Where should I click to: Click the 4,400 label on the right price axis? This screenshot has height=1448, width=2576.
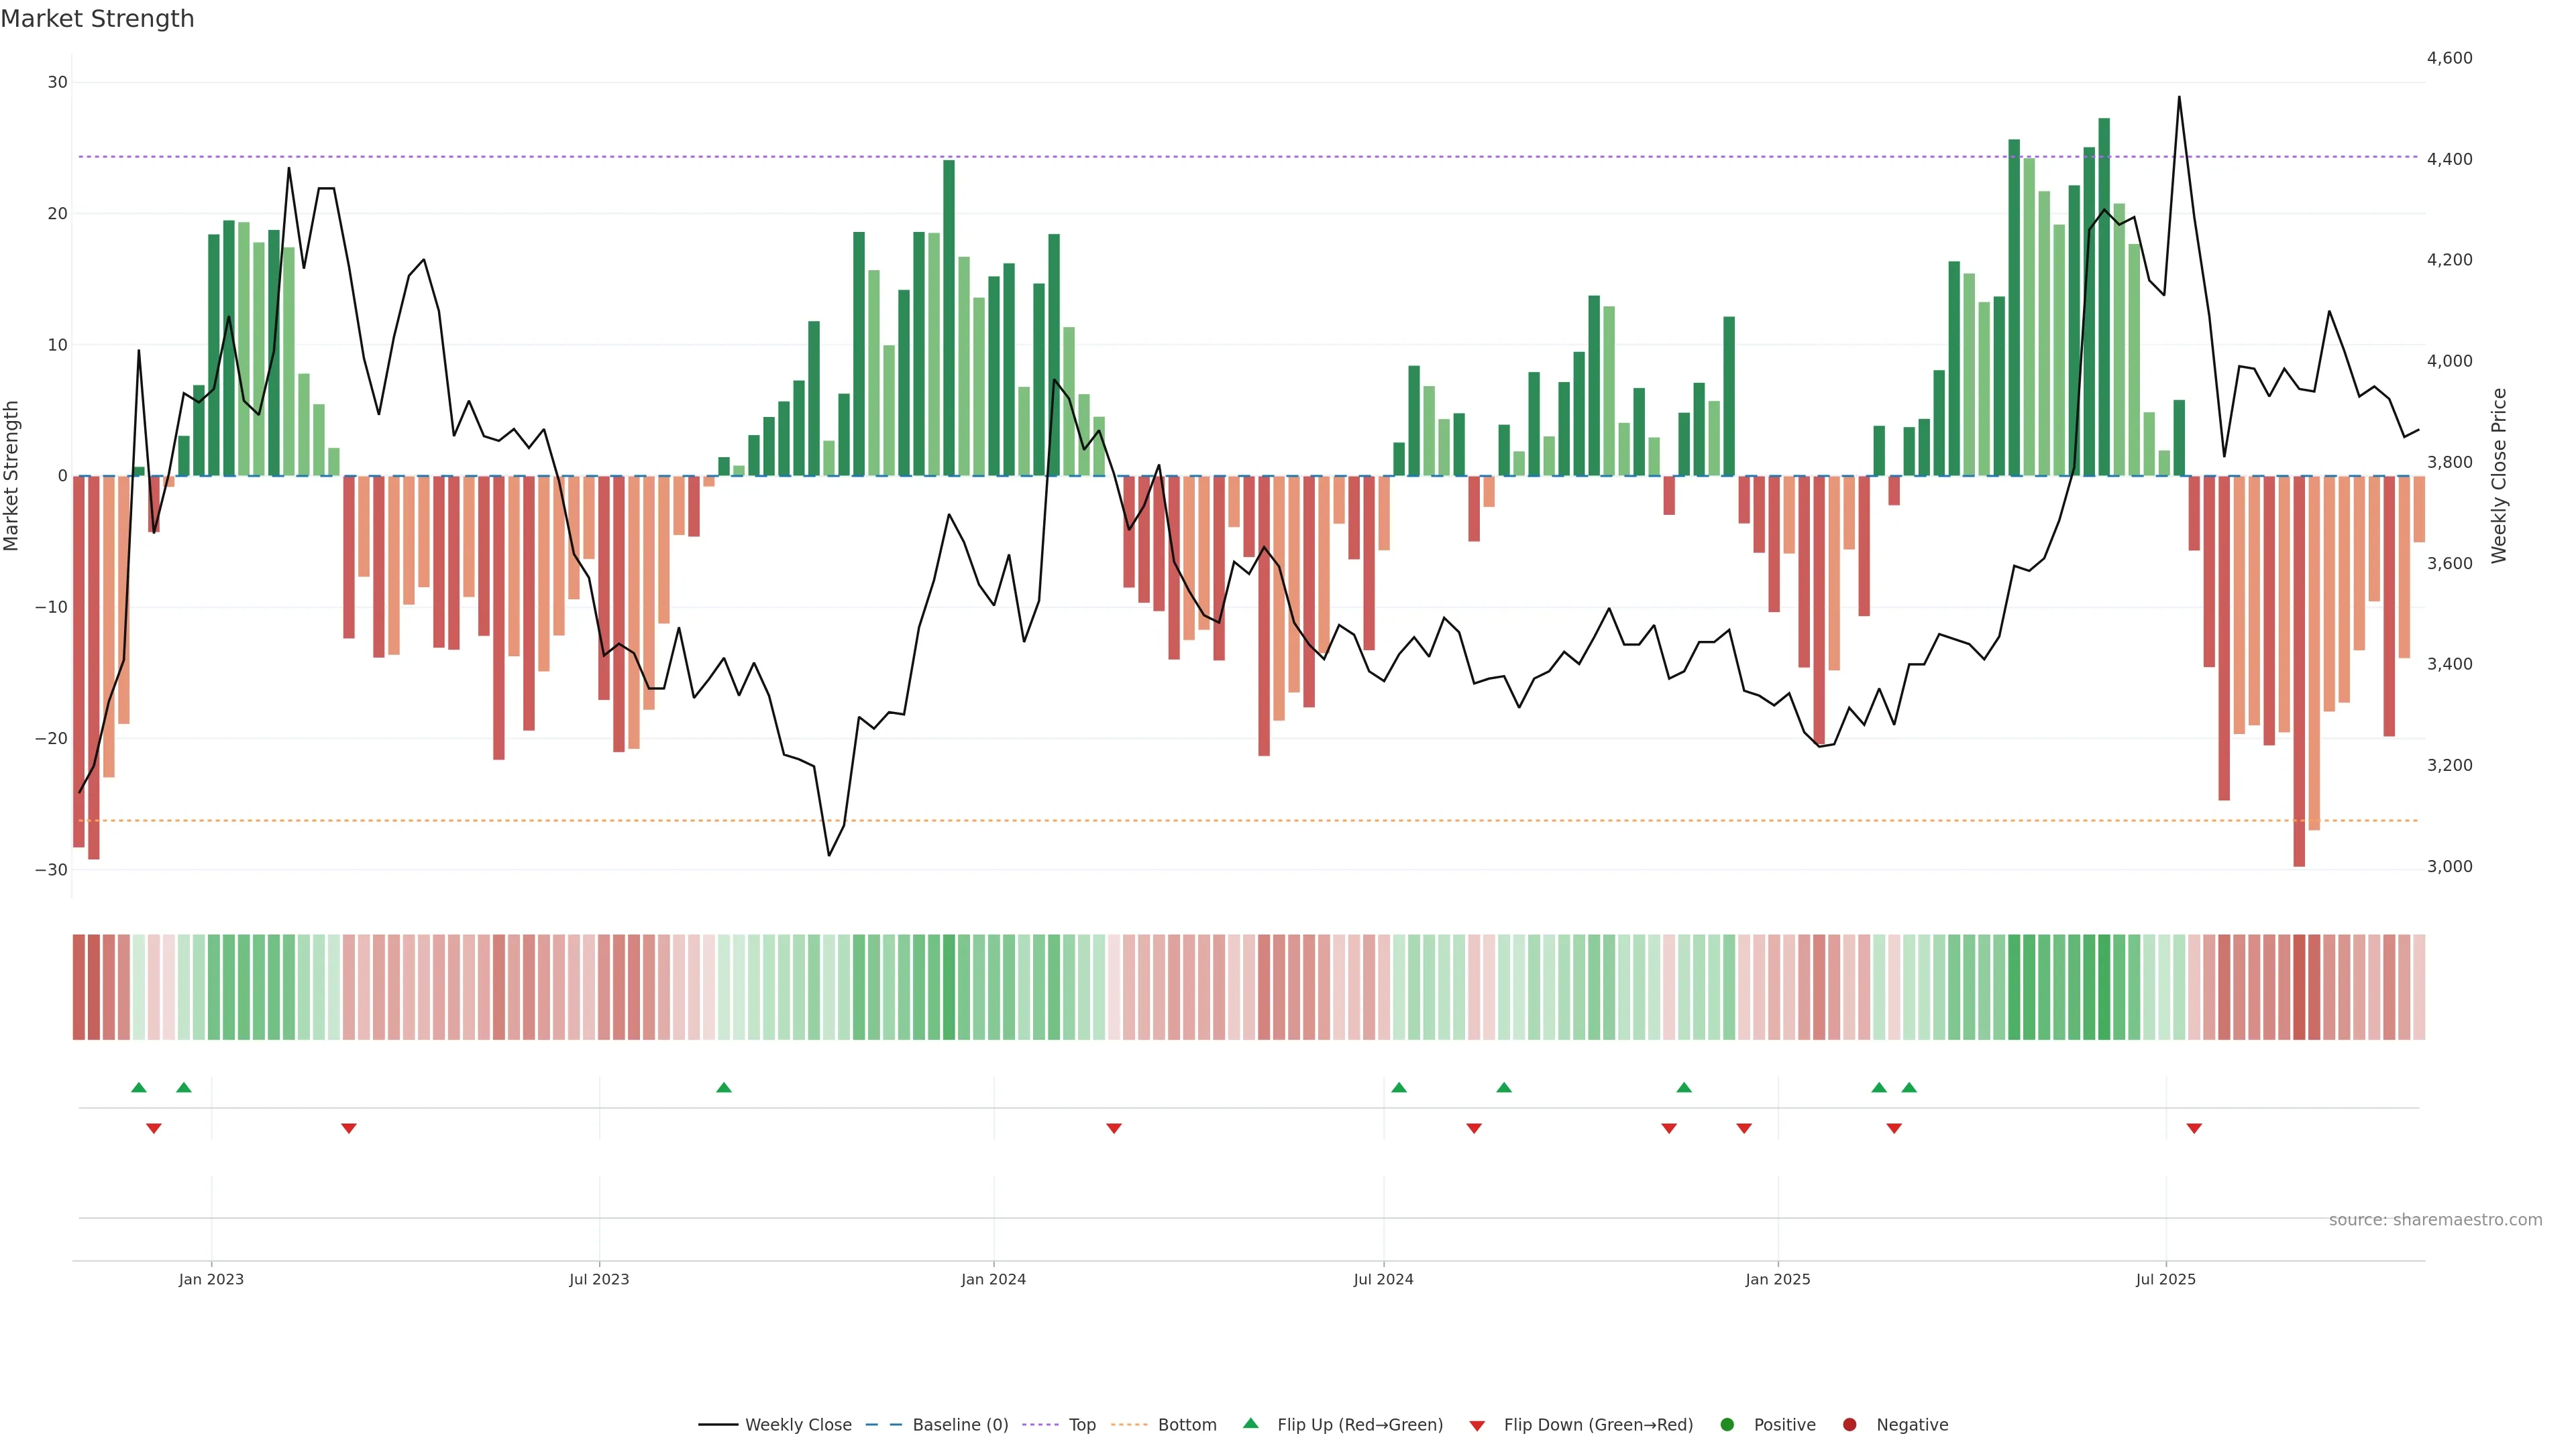[x=2449, y=159]
